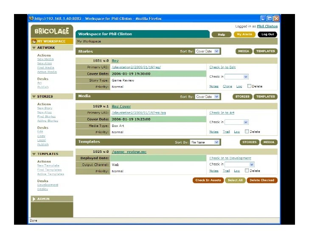Open Check in dropdown for game_review.mc template

[239, 164]
